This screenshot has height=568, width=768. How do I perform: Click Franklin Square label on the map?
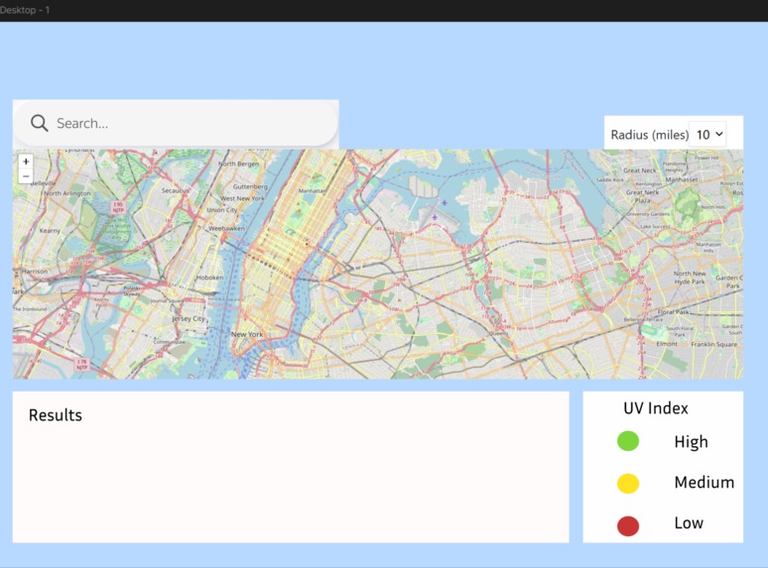[714, 344]
